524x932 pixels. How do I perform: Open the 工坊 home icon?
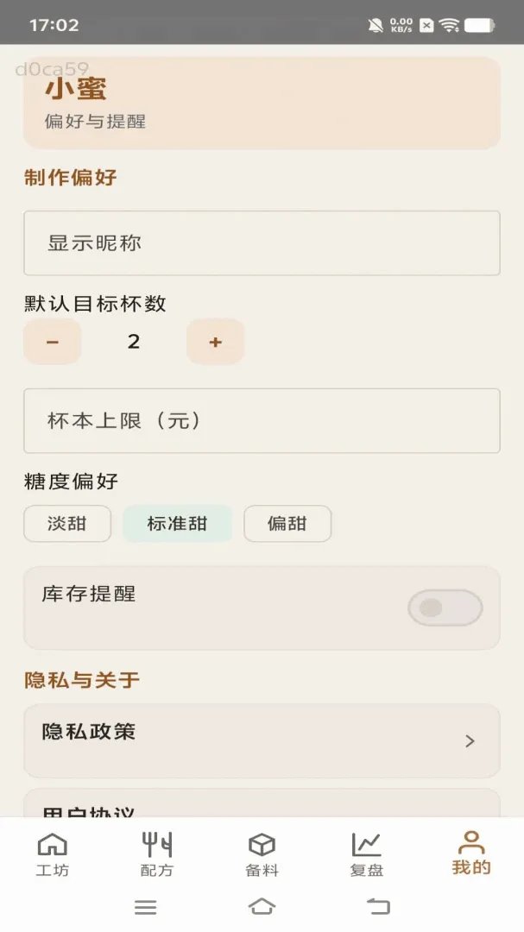click(x=53, y=844)
